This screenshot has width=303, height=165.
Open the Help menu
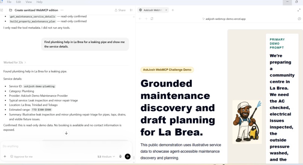click(39, 2)
